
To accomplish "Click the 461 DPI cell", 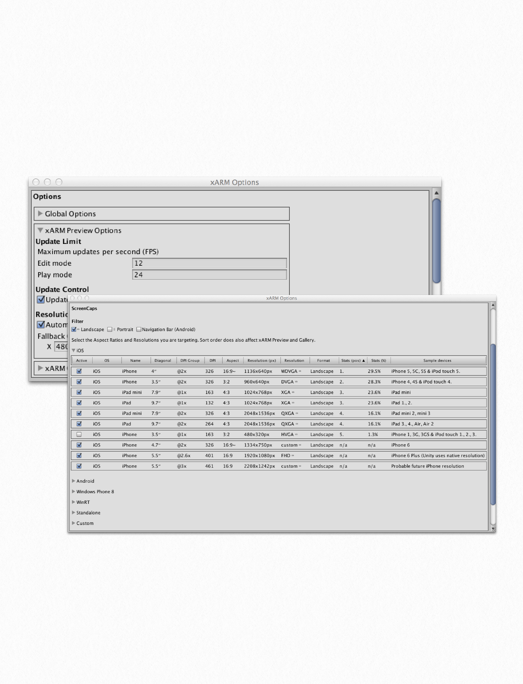I will point(209,466).
